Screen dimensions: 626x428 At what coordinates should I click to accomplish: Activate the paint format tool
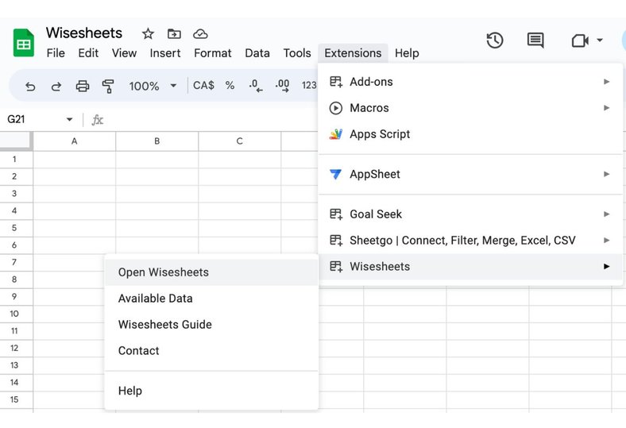[x=108, y=86]
